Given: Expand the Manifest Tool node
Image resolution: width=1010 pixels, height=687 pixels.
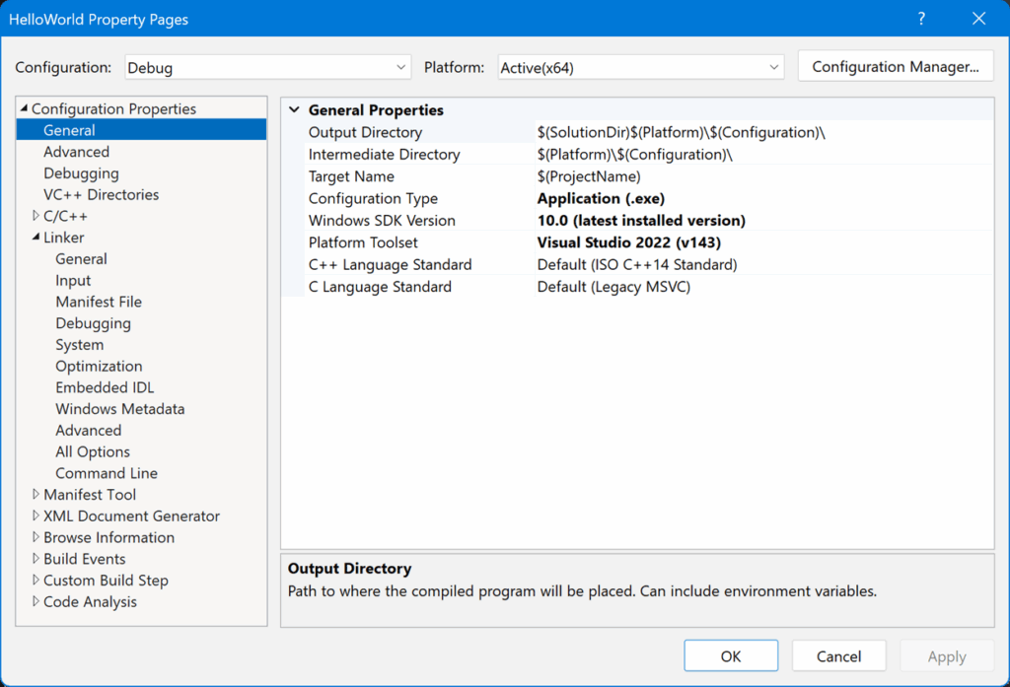Looking at the screenshot, I should pos(36,495).
